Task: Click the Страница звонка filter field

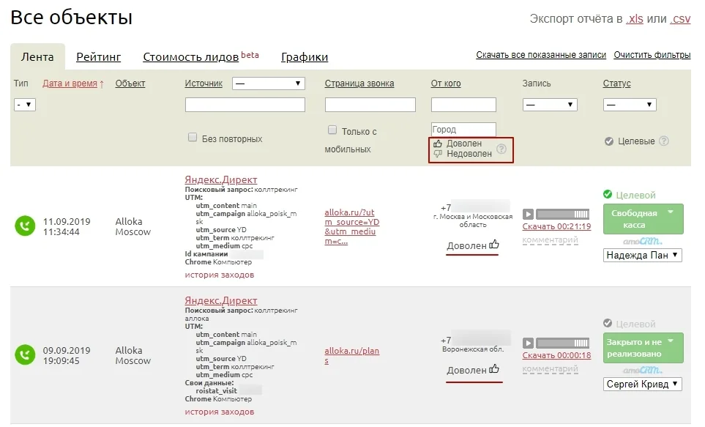Action: [x=370, y=105]
